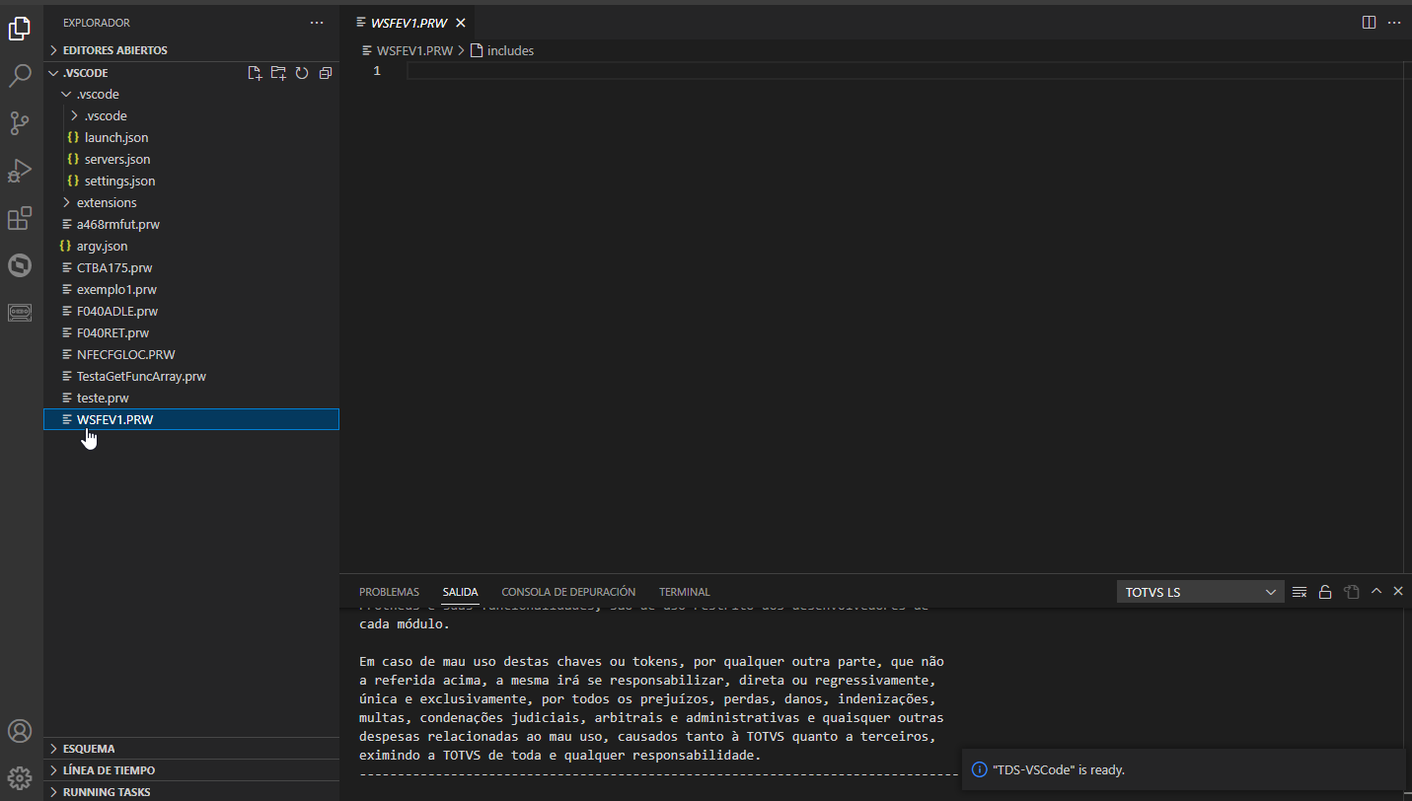This screenshot has width=1412, height=801.
Task: Open argv.json file
Action: tap(191, 247)
